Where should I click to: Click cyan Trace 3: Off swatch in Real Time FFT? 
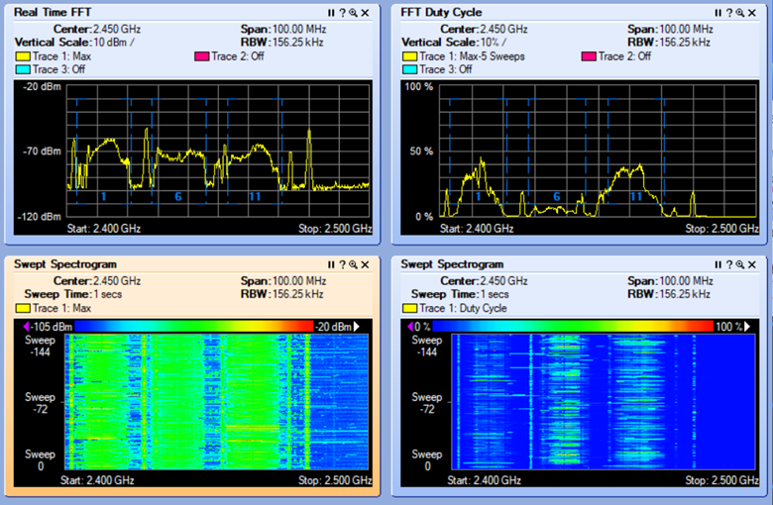pos(23,69)
